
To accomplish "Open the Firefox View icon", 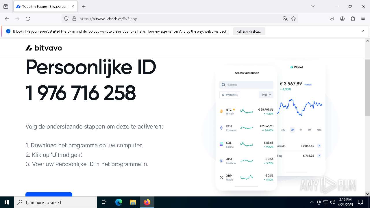I will click(6, 6).
